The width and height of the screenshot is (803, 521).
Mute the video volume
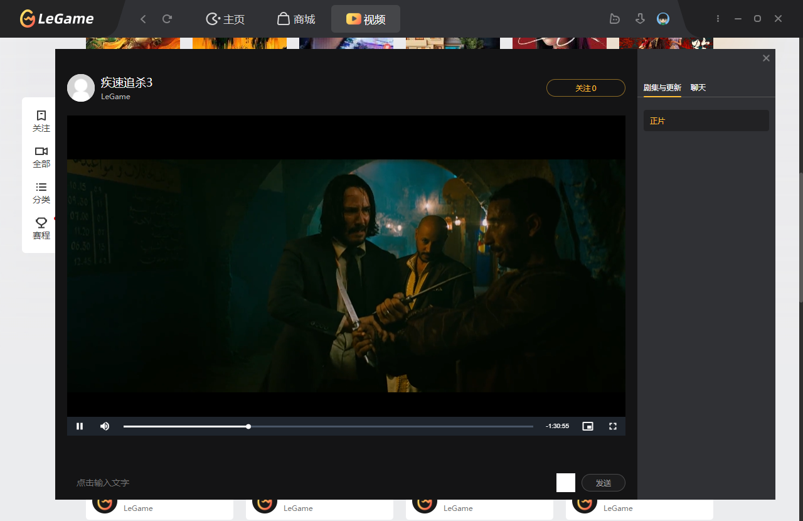pos(105,426)
